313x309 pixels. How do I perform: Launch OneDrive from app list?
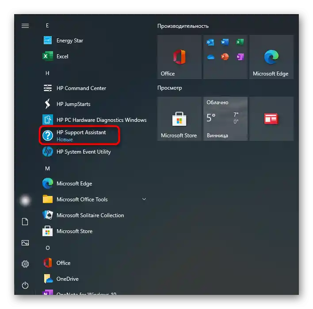(48, 279)
